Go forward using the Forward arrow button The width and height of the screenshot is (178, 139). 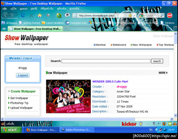12,15
